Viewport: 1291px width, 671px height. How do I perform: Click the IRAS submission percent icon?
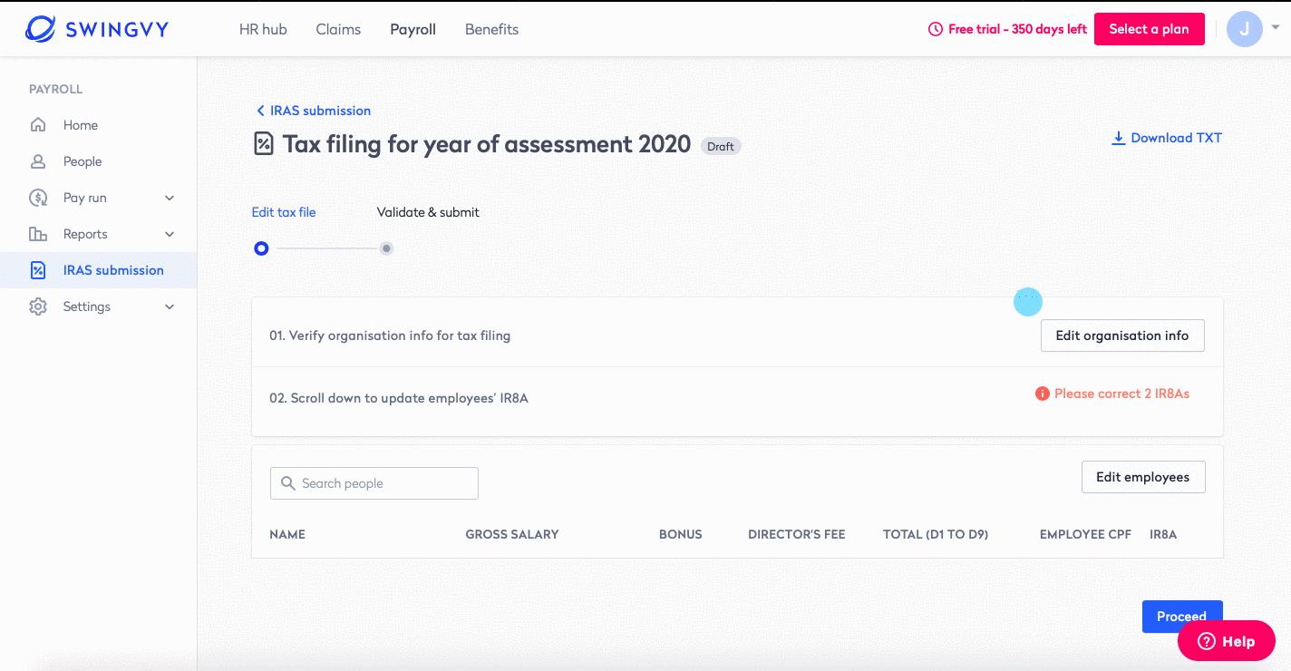click(38, 270)
